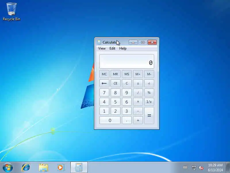Click the MC memory clear button
Screen dimensions: 230x173
(104, 74)
